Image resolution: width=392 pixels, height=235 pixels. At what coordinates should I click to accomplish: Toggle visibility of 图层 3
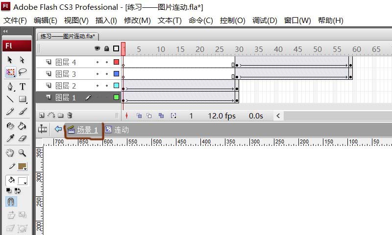coord(98,74)
